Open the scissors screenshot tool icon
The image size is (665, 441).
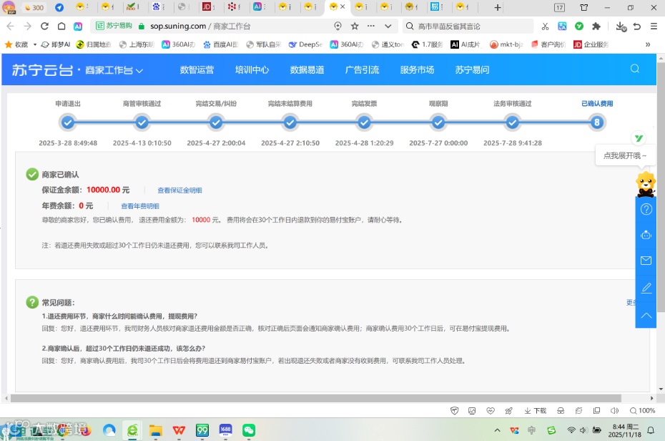pyautogui.click(x=545, y=26)
